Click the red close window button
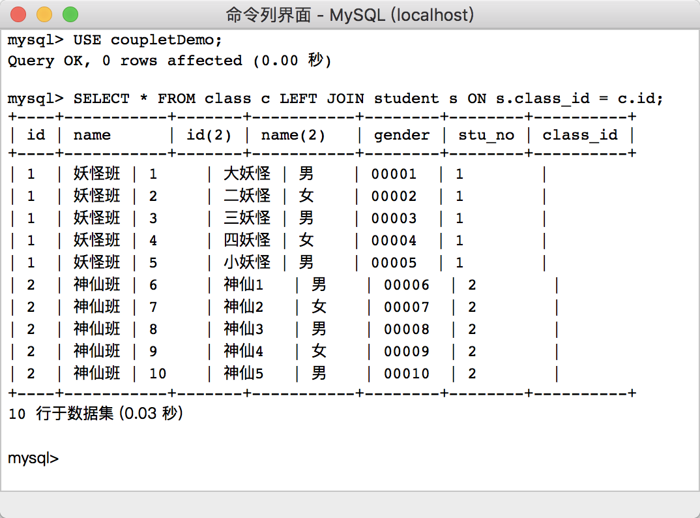700x518 pixels. click(x=19, y=14)
